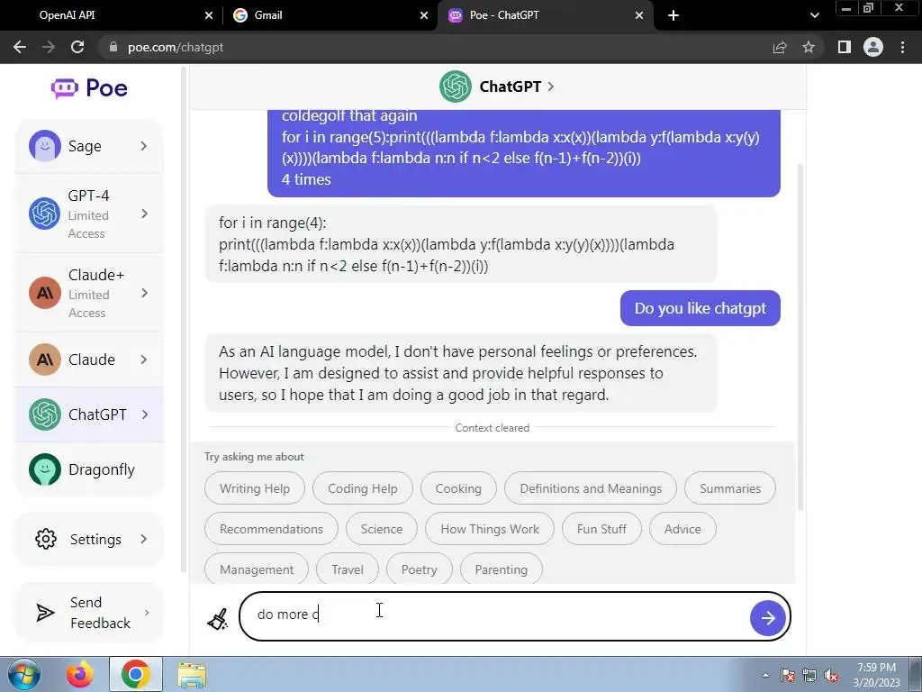The image size is (922, 692).
Task: Close the Gmail tab
Action: pos(424,16)
